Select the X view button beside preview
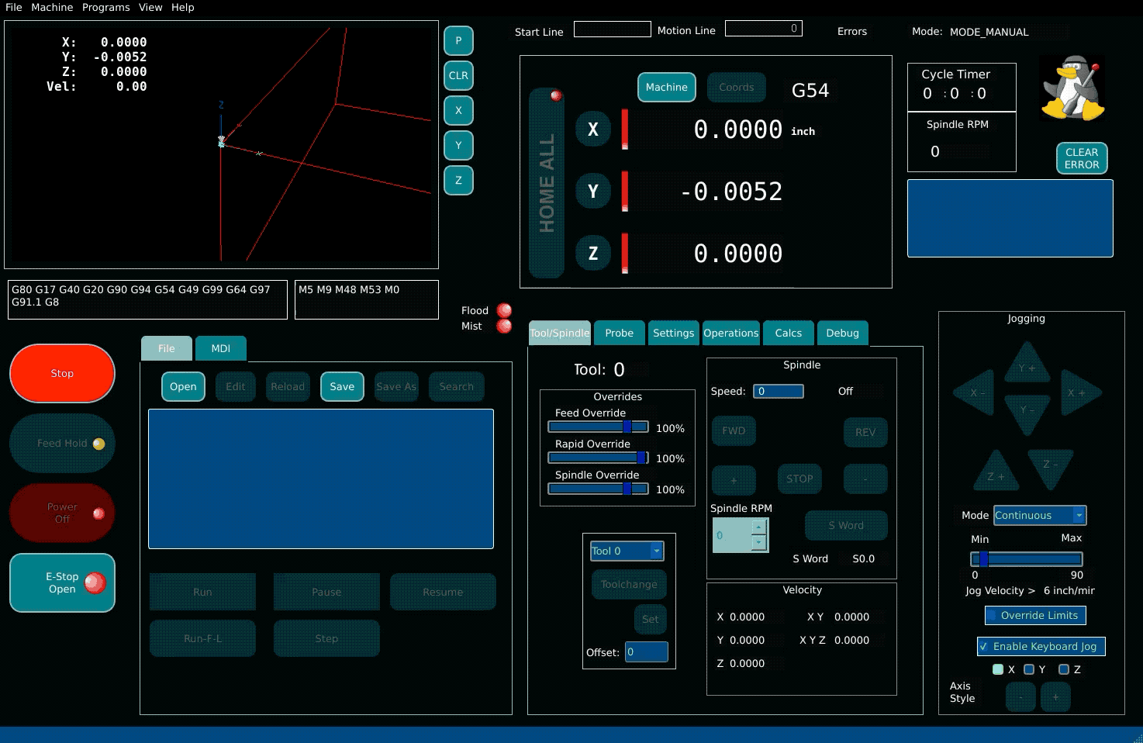 pyautogui.click(x=458, y=111)
